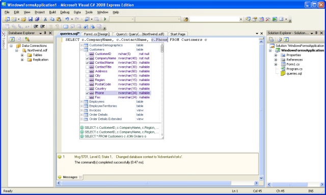Save the current file using the floppy icon
Screen dimensions: 326x195
click(31, 19)
